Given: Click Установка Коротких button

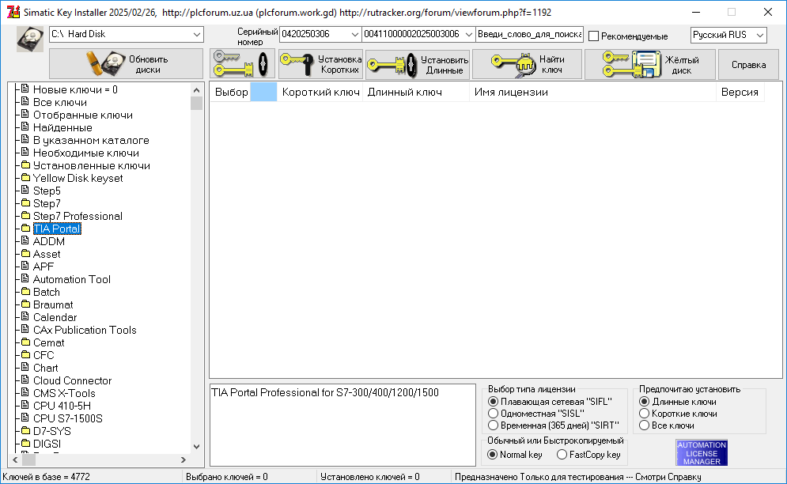Looking at the screenshot, I should coord(320,64).
